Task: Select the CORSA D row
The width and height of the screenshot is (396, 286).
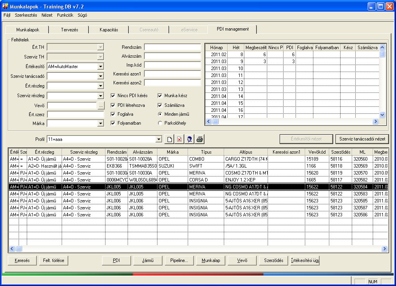Action: tap(198, 180)
